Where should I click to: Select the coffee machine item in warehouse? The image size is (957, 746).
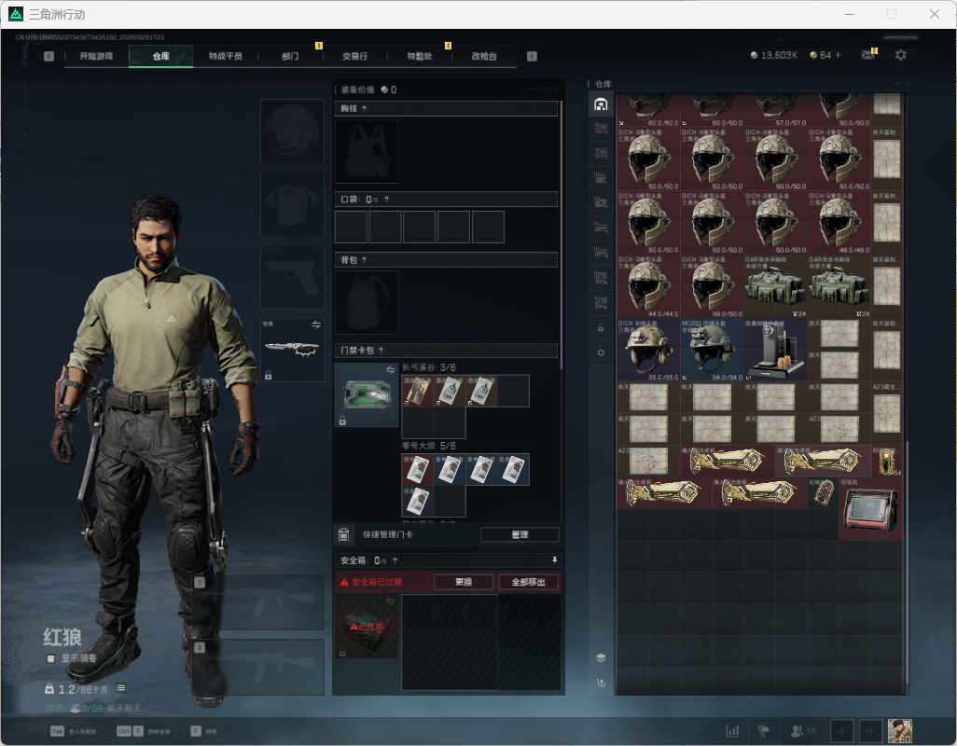[x=775, y=350]
